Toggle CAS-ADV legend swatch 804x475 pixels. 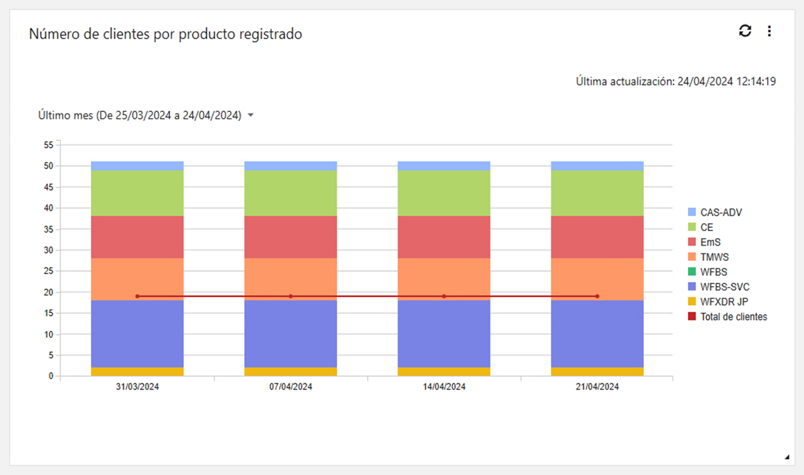(x=691, y=212)
